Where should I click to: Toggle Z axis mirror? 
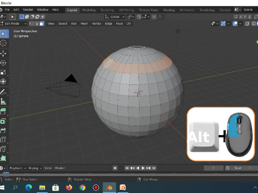pos(250,17)
